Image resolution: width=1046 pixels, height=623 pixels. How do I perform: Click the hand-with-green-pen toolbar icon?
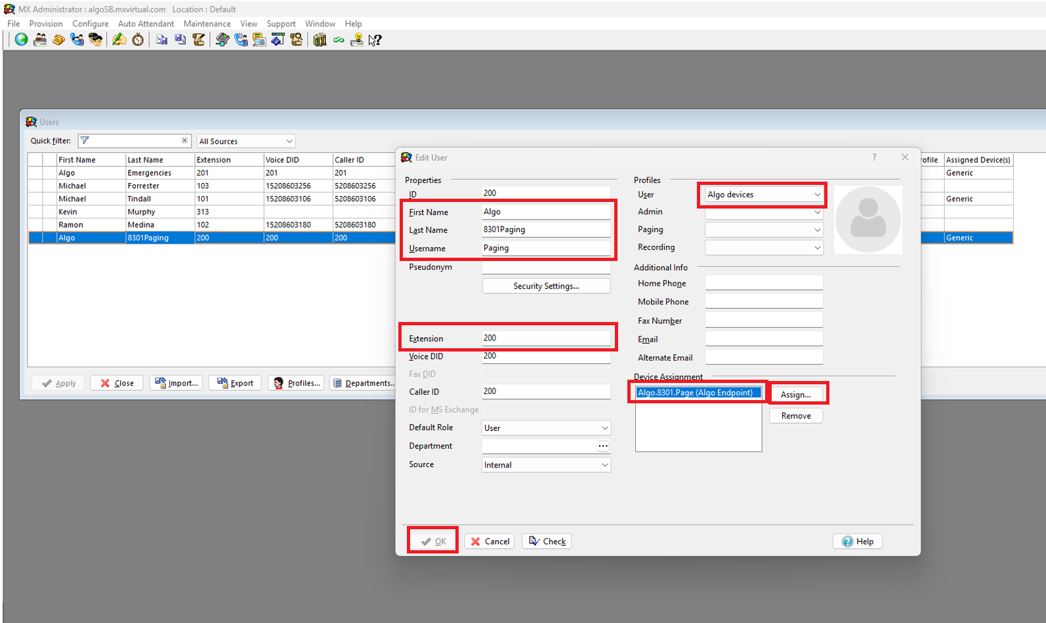pyautogui.click(x=119, y=40)
